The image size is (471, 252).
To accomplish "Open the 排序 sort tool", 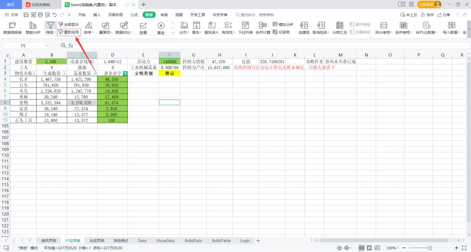I will pyautogui.click(x=89, y=28).
